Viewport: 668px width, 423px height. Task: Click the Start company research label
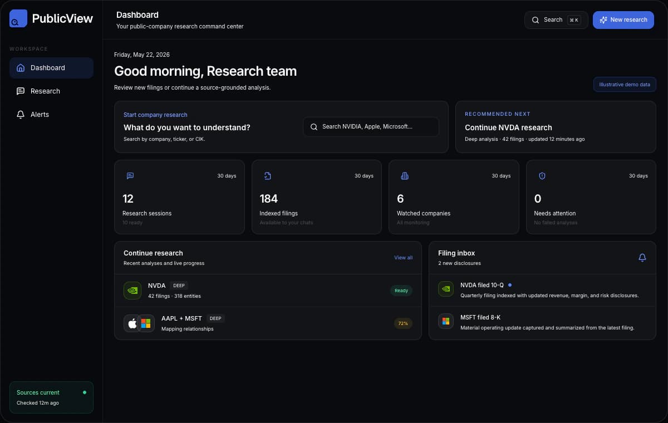click(x=155, y=115)
